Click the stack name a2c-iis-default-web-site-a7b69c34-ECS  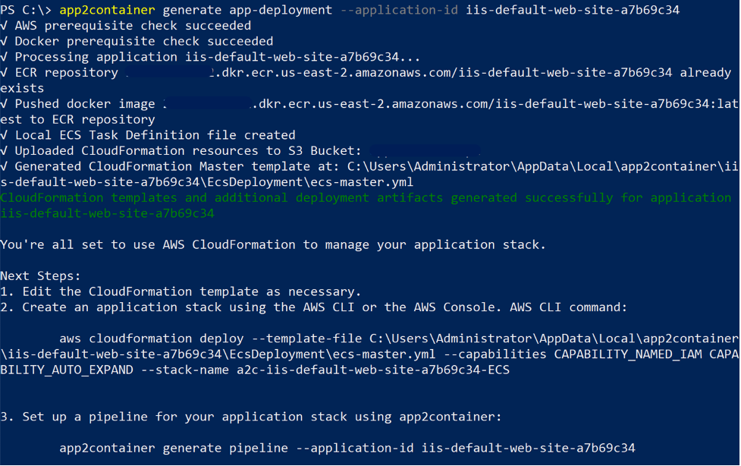coord(364,370)
